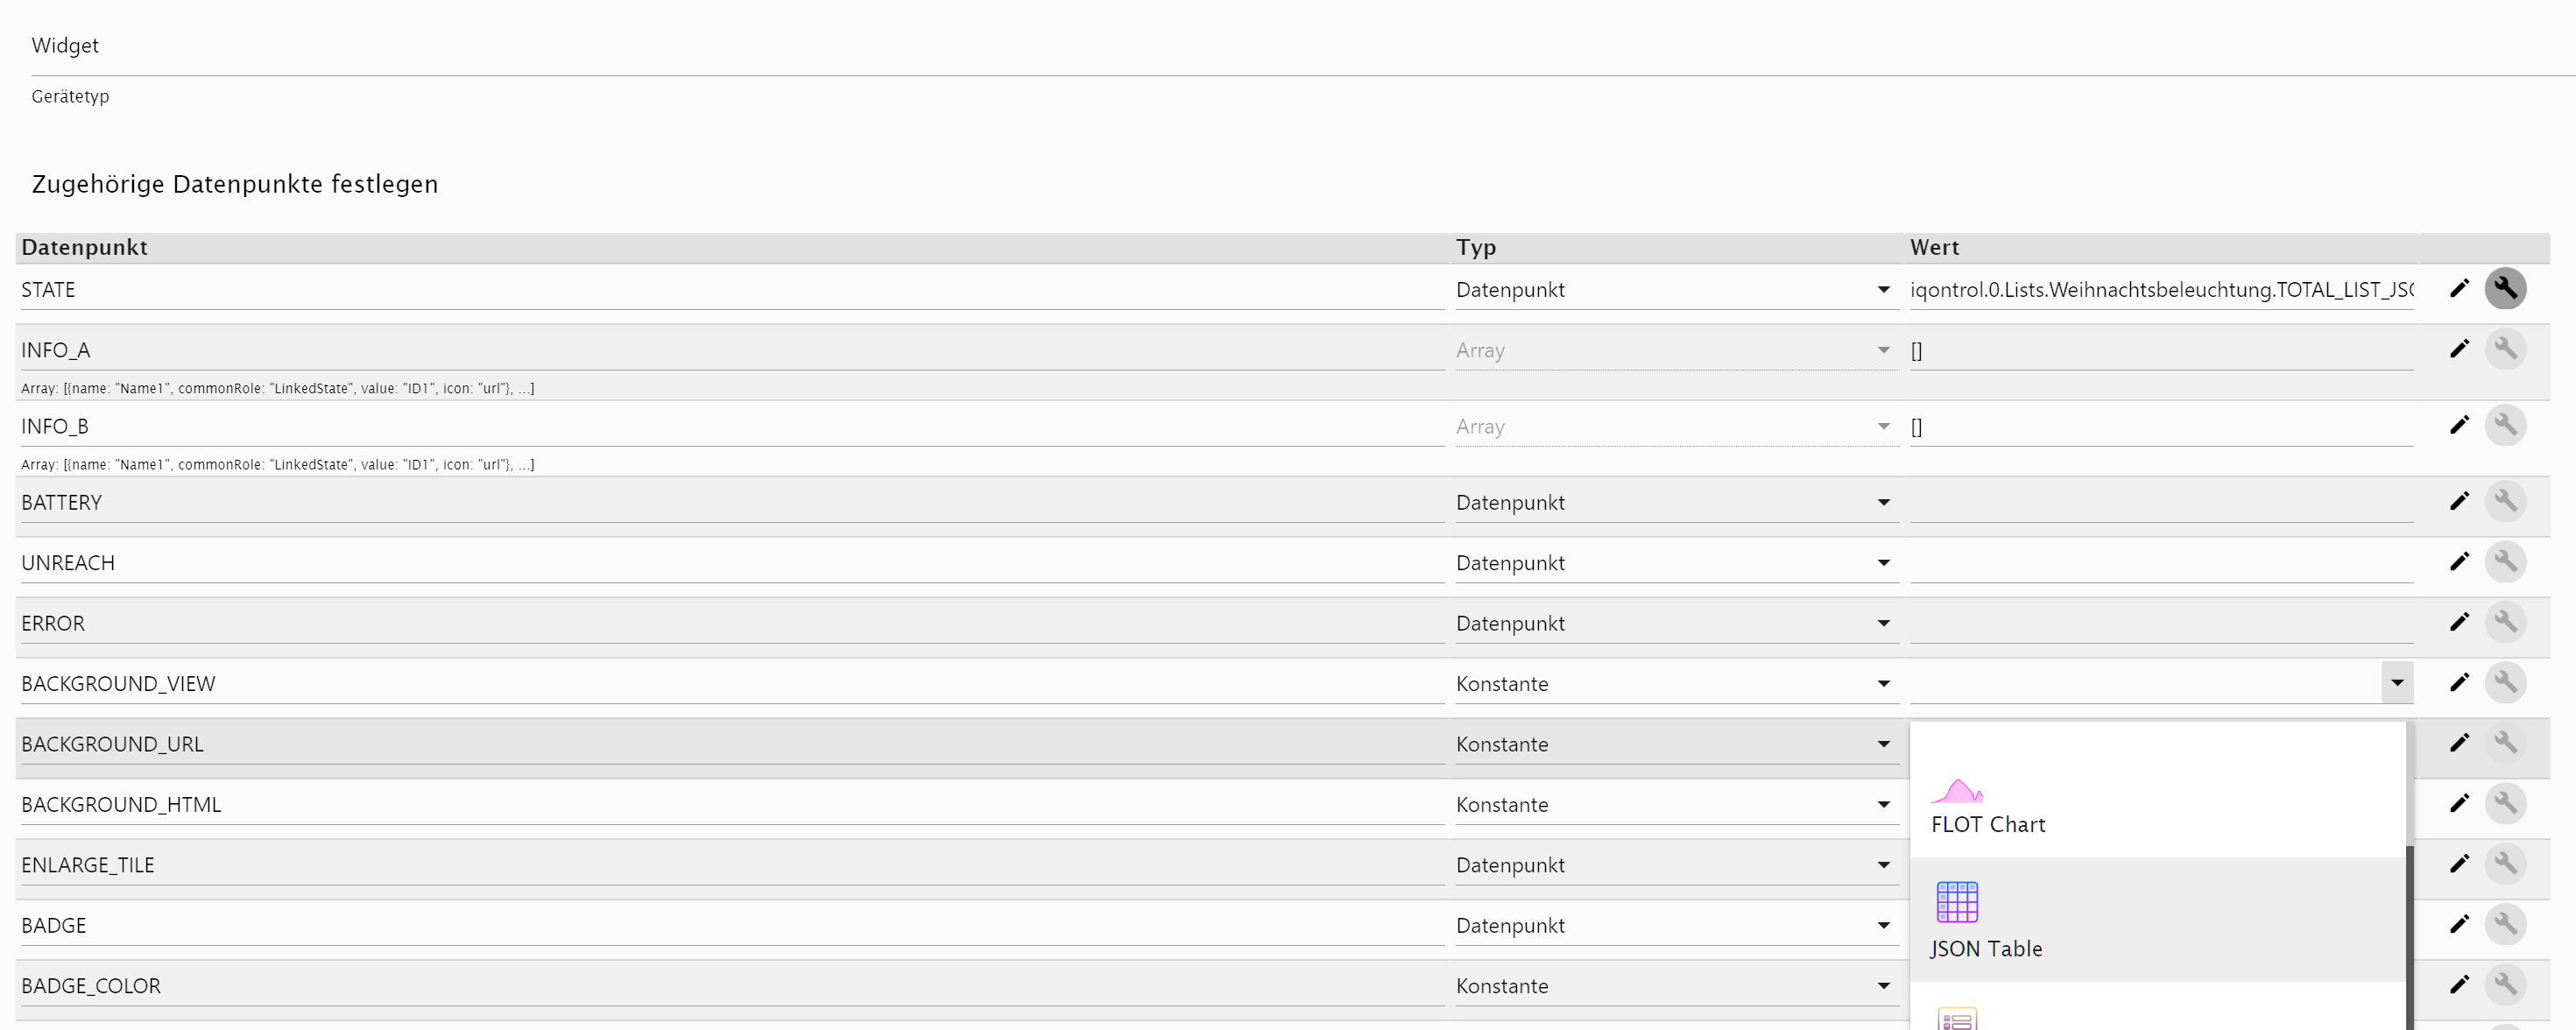Change Typ selection for BADGE row
Screen dimensions: 2576x1030
pos(1676,926)
